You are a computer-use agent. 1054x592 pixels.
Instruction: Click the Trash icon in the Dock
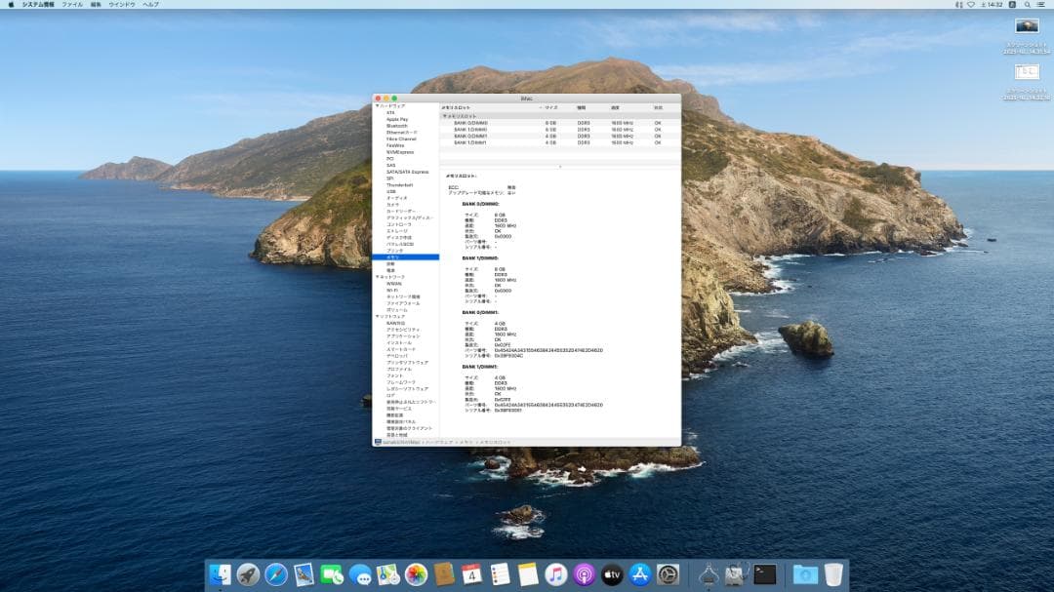click(x=833, y=575)
